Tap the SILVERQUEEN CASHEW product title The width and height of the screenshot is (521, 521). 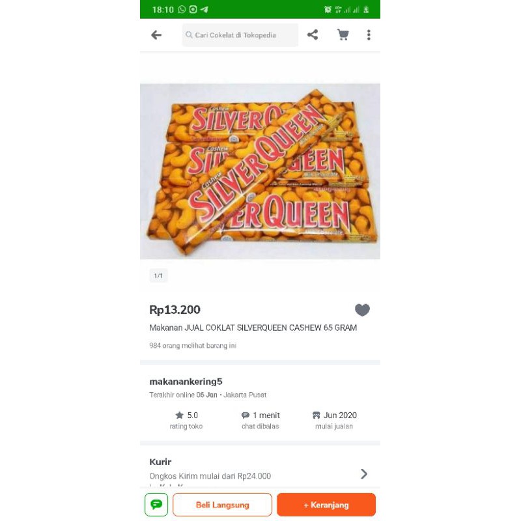(253, 328)
